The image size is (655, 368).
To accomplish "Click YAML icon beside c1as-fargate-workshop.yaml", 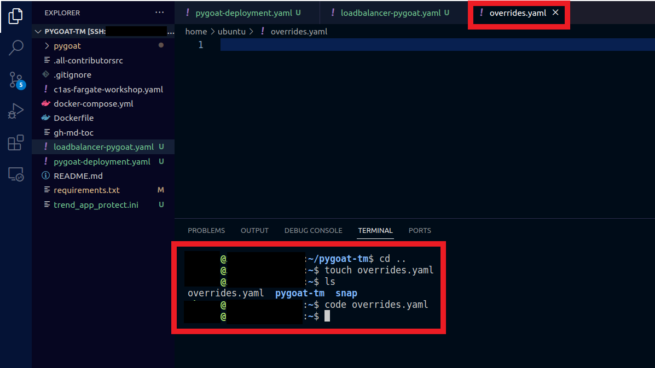I will point(46,89).
